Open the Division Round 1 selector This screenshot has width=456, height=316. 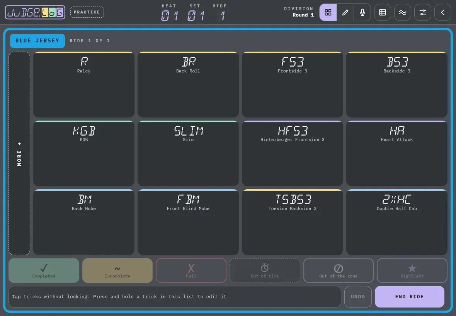click(299, 12)
